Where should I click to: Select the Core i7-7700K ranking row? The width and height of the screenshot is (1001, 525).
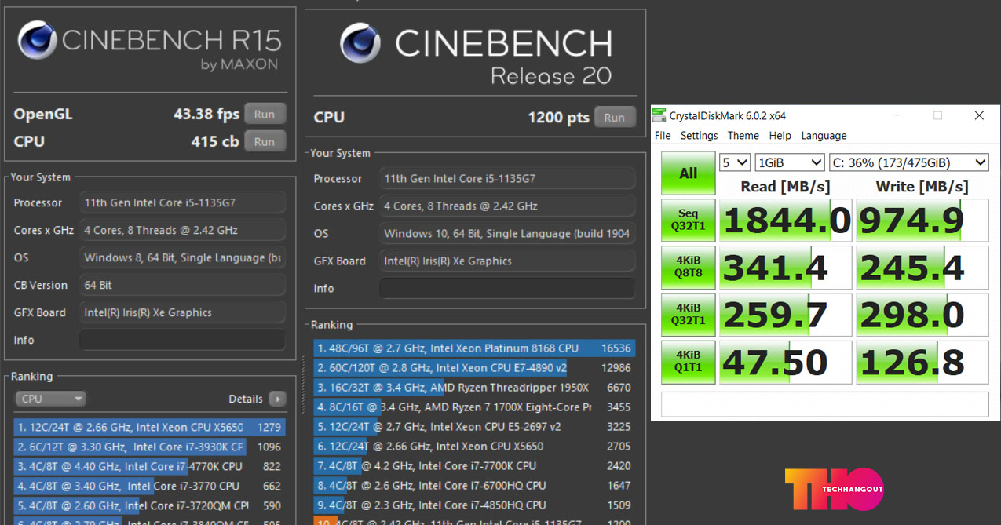coord(474,466)
